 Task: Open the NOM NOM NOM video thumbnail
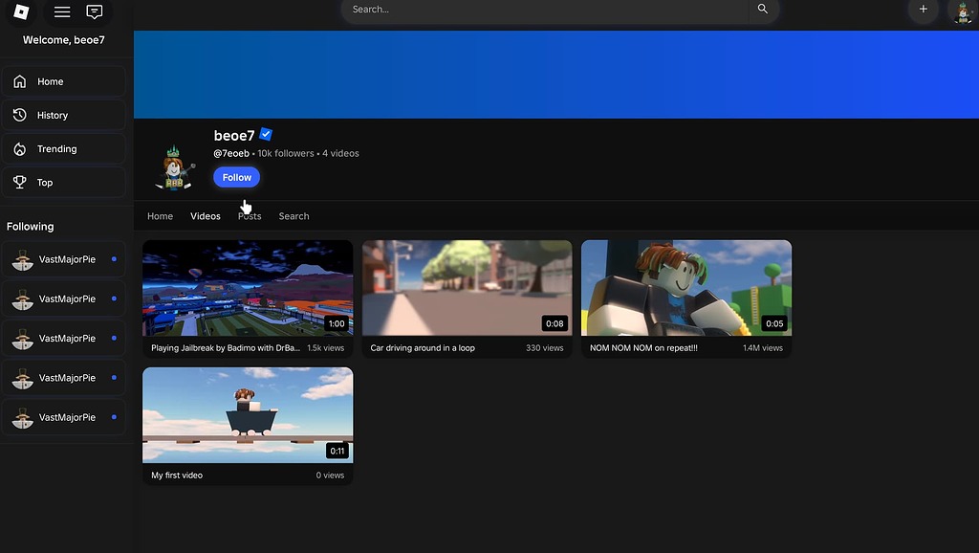(686, 288)
